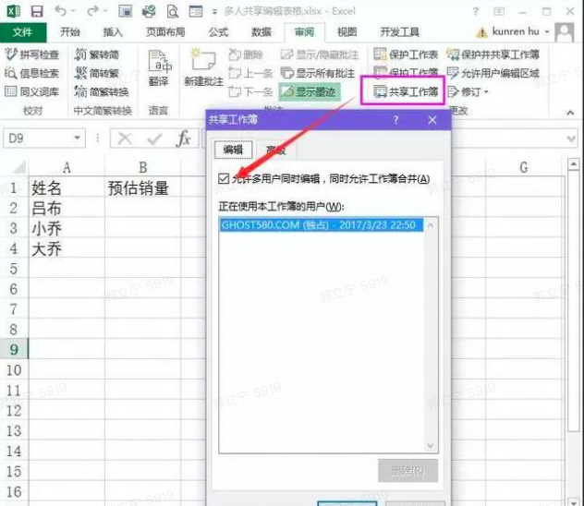Image resolution: width=584 pixels, height=506 pixels.
Task: Switch to the 公式 ribbon tab
Action: [x=218, y=31]
